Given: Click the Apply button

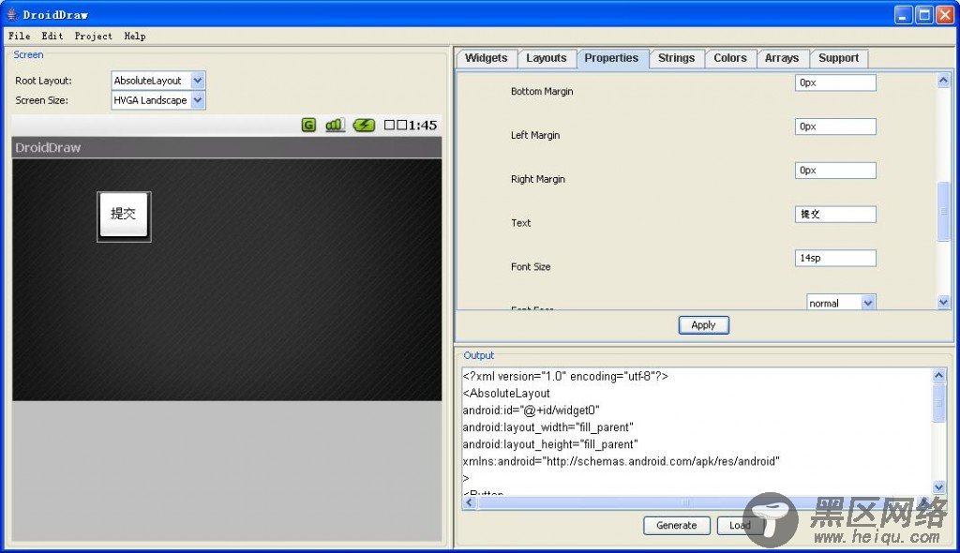Looking at the screenshot, I should point(703,325).
